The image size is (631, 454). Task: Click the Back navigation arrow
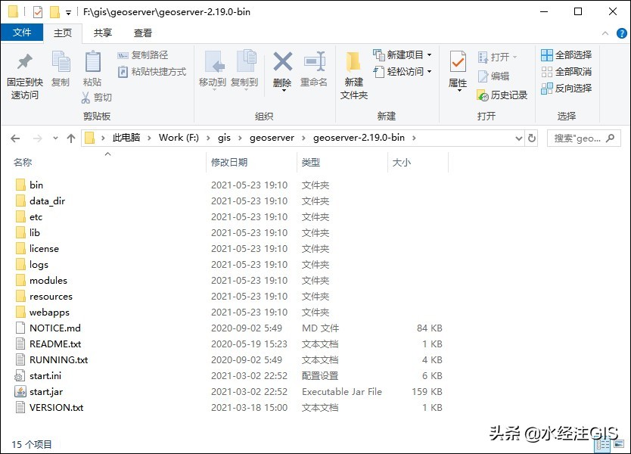pos(15,138)
